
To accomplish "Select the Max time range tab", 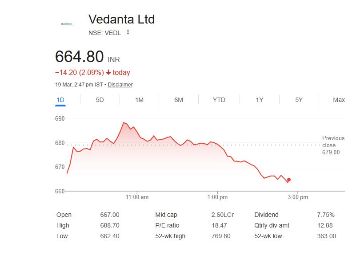I will [339, 100].
